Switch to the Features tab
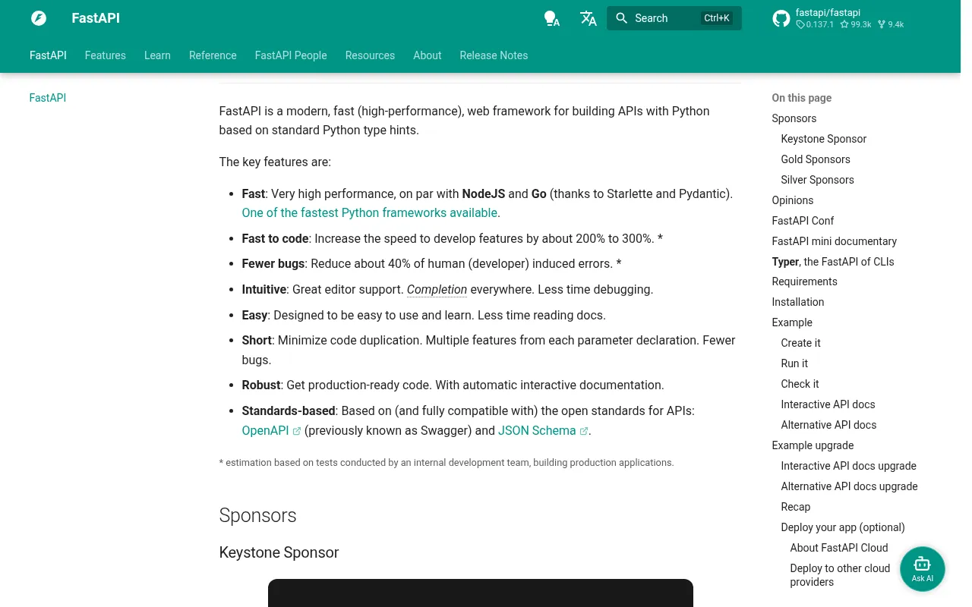Screen dimensions: 972x607 106,55
